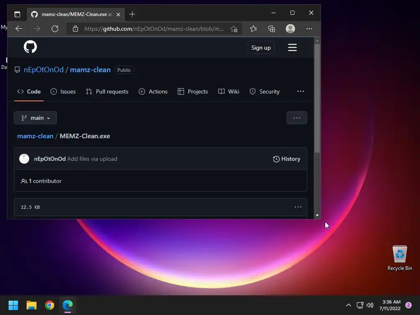Viewport: 420px width, 315px height.
Task: Click the 1 contributor text
Action: [x=45, y=181]
